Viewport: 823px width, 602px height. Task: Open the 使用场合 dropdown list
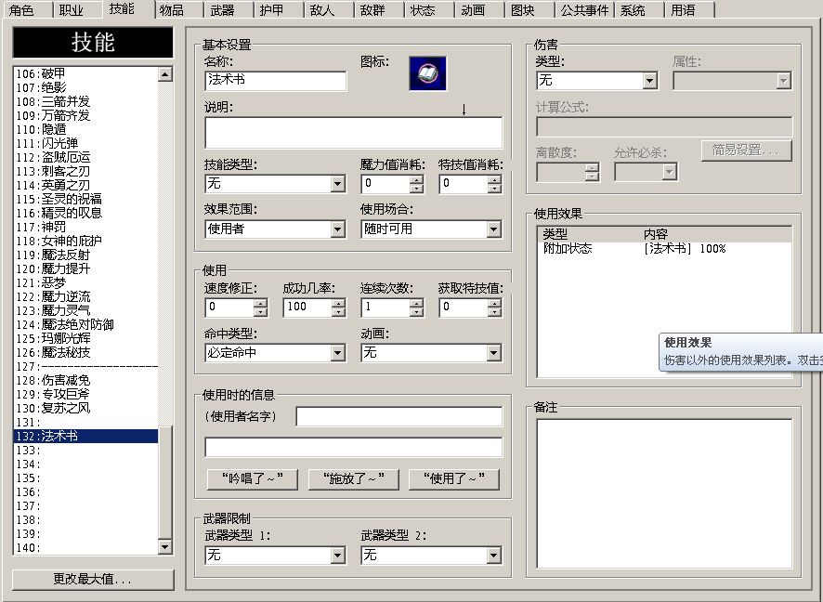click(x=493, y=229)
